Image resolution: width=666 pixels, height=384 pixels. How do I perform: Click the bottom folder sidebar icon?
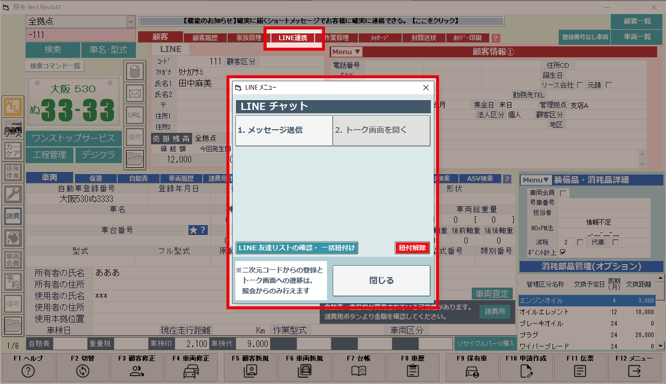pos(13,325)
